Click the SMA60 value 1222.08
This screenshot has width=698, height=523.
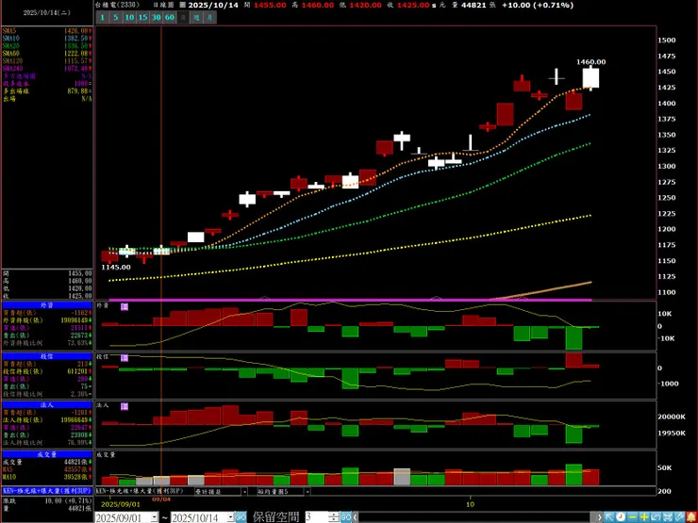pyautogui.click(x=77, y=54)
